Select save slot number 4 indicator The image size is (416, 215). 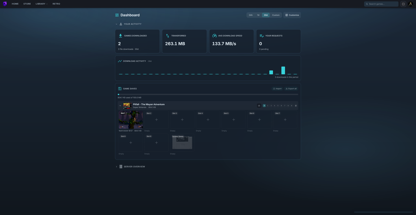pos(274,106)
